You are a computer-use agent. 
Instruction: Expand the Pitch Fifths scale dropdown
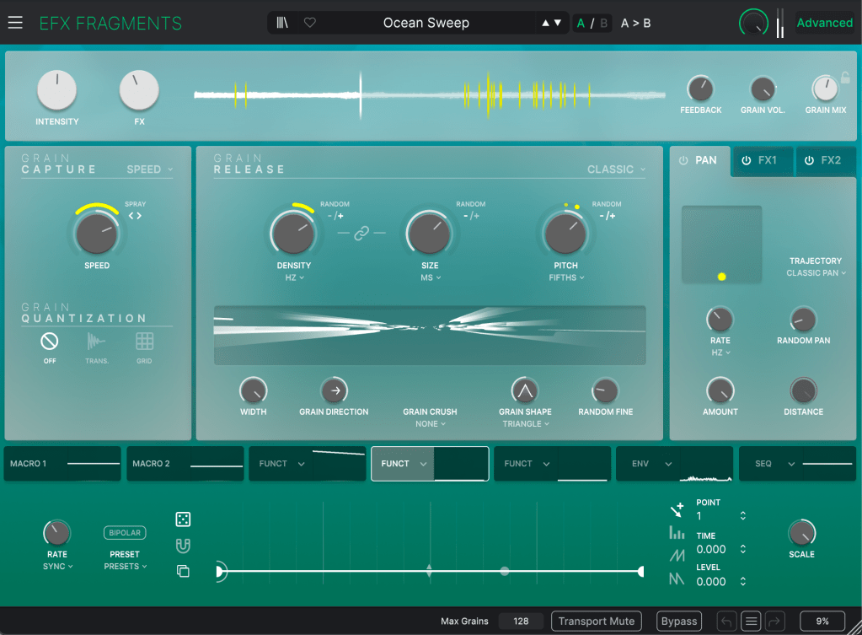pyautogui.click(x=566, y=277)
